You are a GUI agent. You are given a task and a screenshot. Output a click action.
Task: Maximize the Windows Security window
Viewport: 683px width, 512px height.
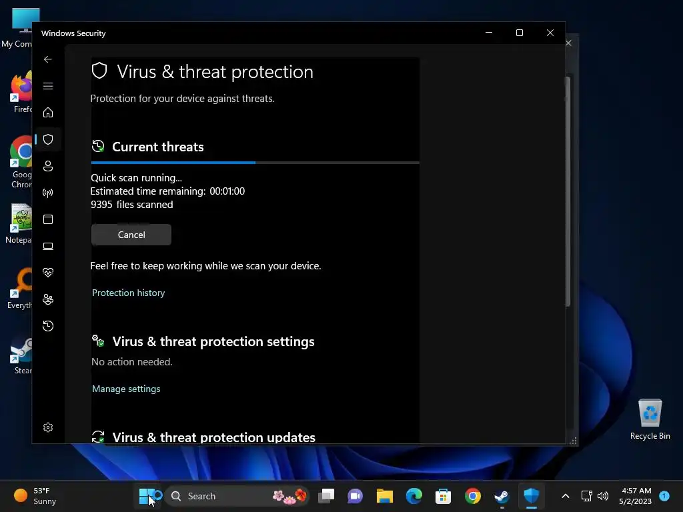pyautogui.click(x=519, y=33)
